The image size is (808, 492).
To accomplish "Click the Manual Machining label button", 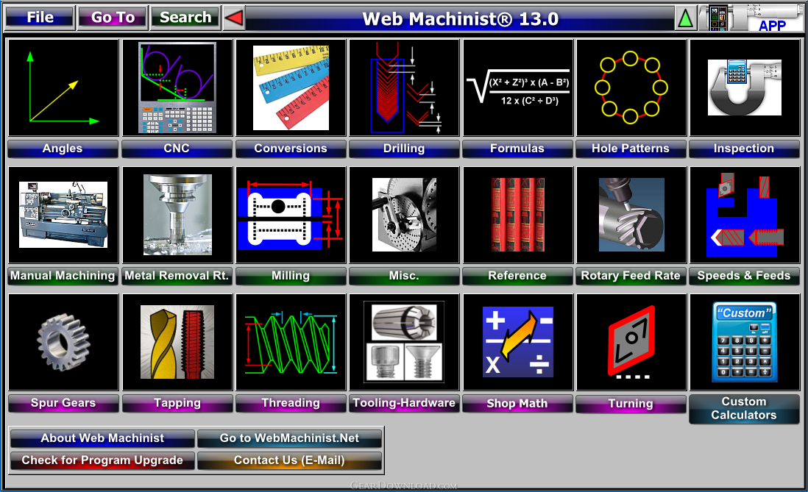I will coord(63,276).
